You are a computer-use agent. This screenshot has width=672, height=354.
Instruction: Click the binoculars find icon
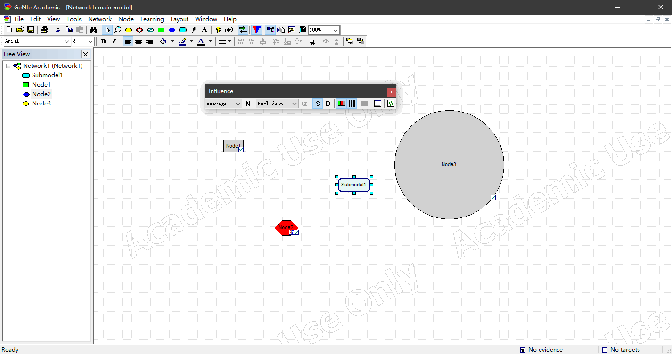93,30
